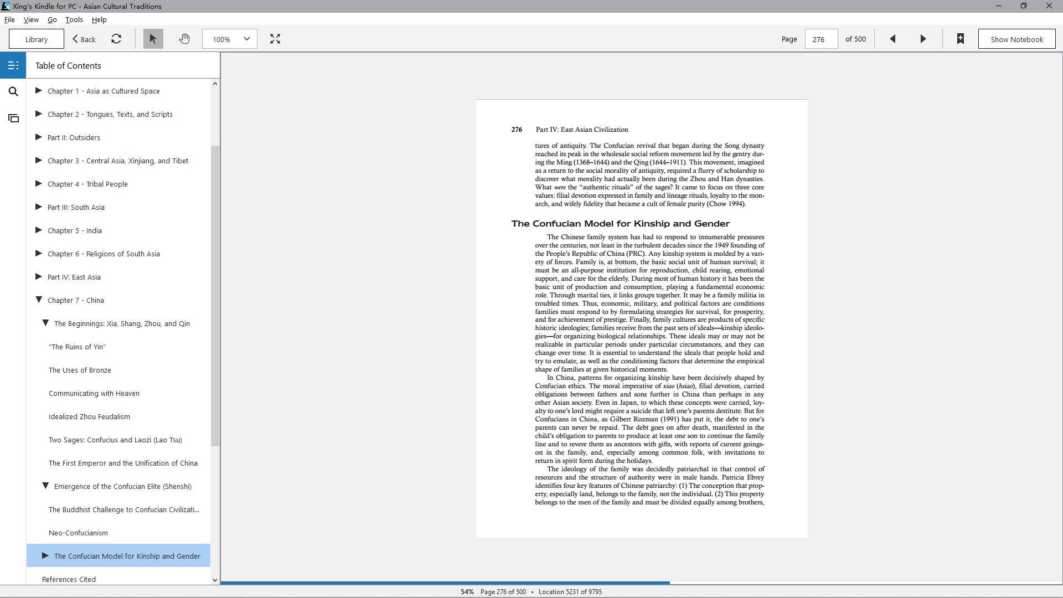Open The Uses of Bronze section

[x=80, y=370]
